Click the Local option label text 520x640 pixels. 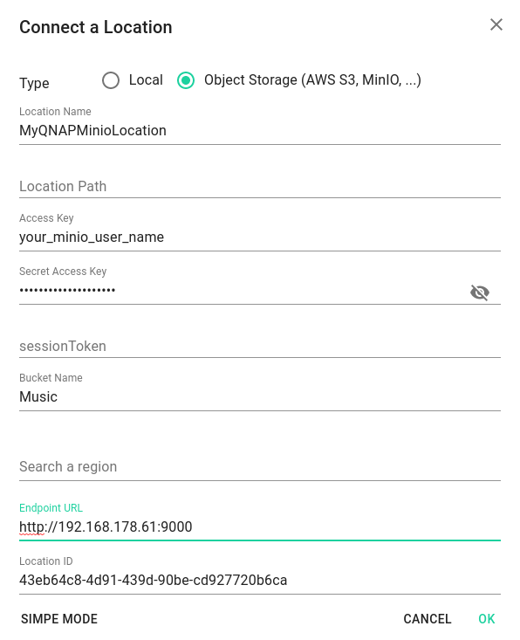coord(146,80)
